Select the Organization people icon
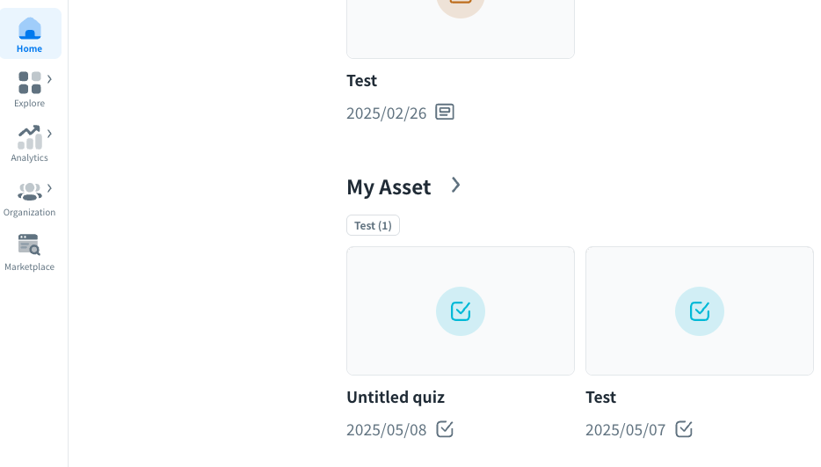 tap(30, 191)
